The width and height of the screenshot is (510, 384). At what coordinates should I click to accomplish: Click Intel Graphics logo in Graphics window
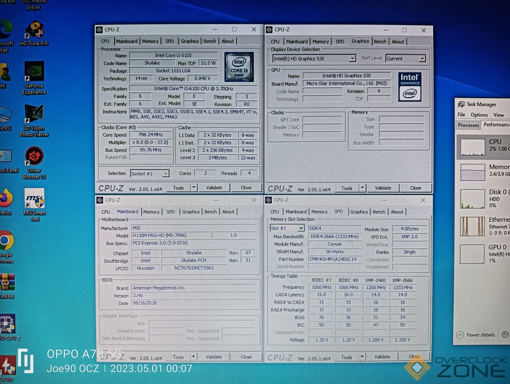(410, 87)
